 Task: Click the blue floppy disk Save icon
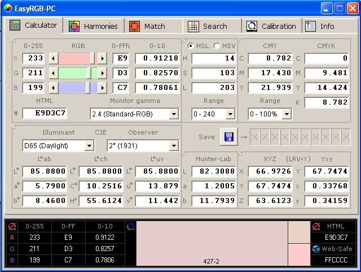(x=229, y=137)
